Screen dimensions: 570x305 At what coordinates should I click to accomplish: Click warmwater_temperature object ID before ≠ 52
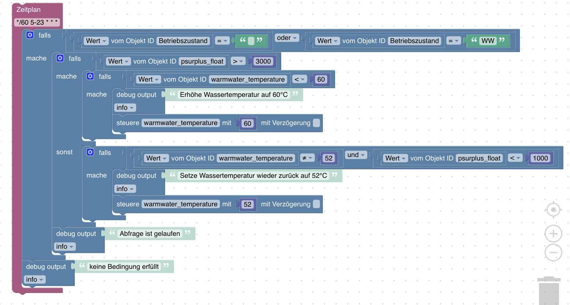click(x=256, y=158)
